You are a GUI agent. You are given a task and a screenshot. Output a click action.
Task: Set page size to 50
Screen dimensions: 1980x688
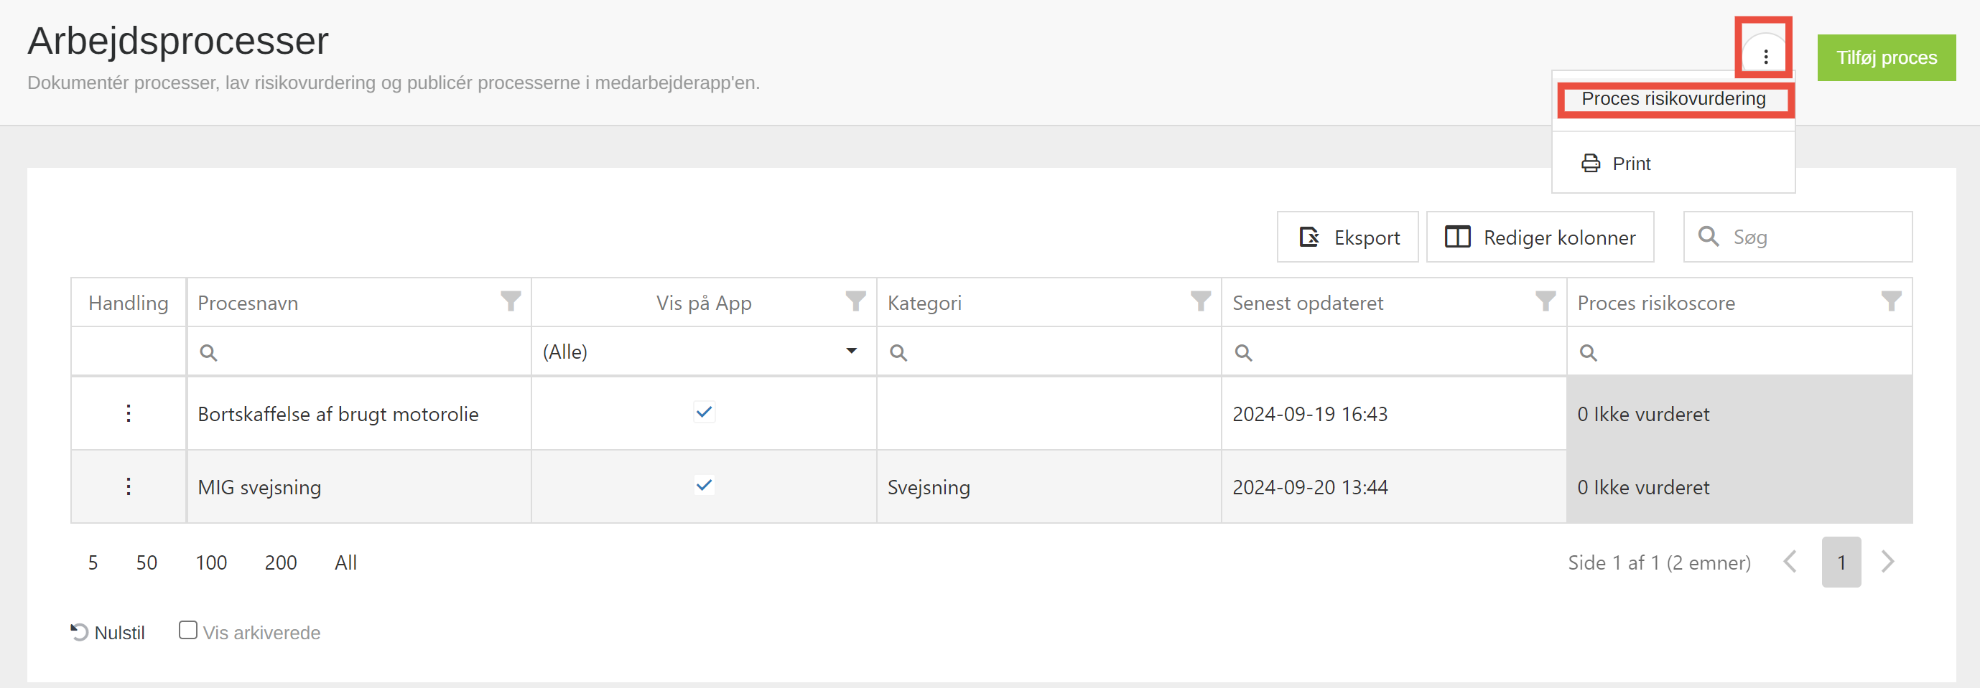pos(146,562)
